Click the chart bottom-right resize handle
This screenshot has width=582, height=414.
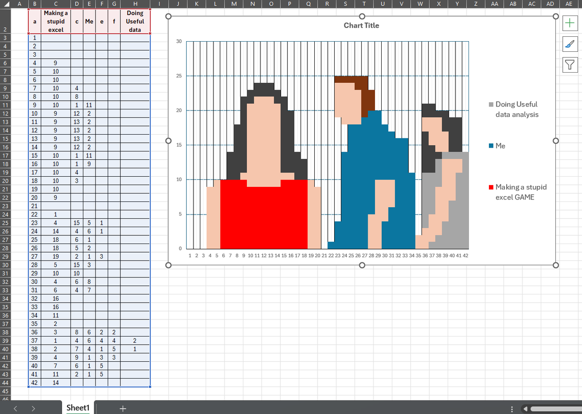(x=555, y=265)
